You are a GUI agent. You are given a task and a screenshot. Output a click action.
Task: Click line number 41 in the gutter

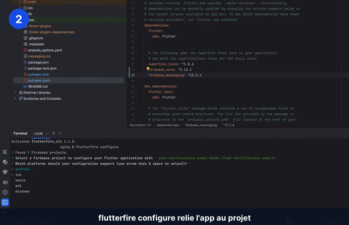tap(133, 86)
